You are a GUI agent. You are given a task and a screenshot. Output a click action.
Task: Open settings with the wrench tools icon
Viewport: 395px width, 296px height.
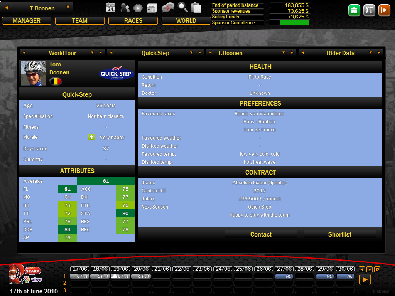coord(369,10)
